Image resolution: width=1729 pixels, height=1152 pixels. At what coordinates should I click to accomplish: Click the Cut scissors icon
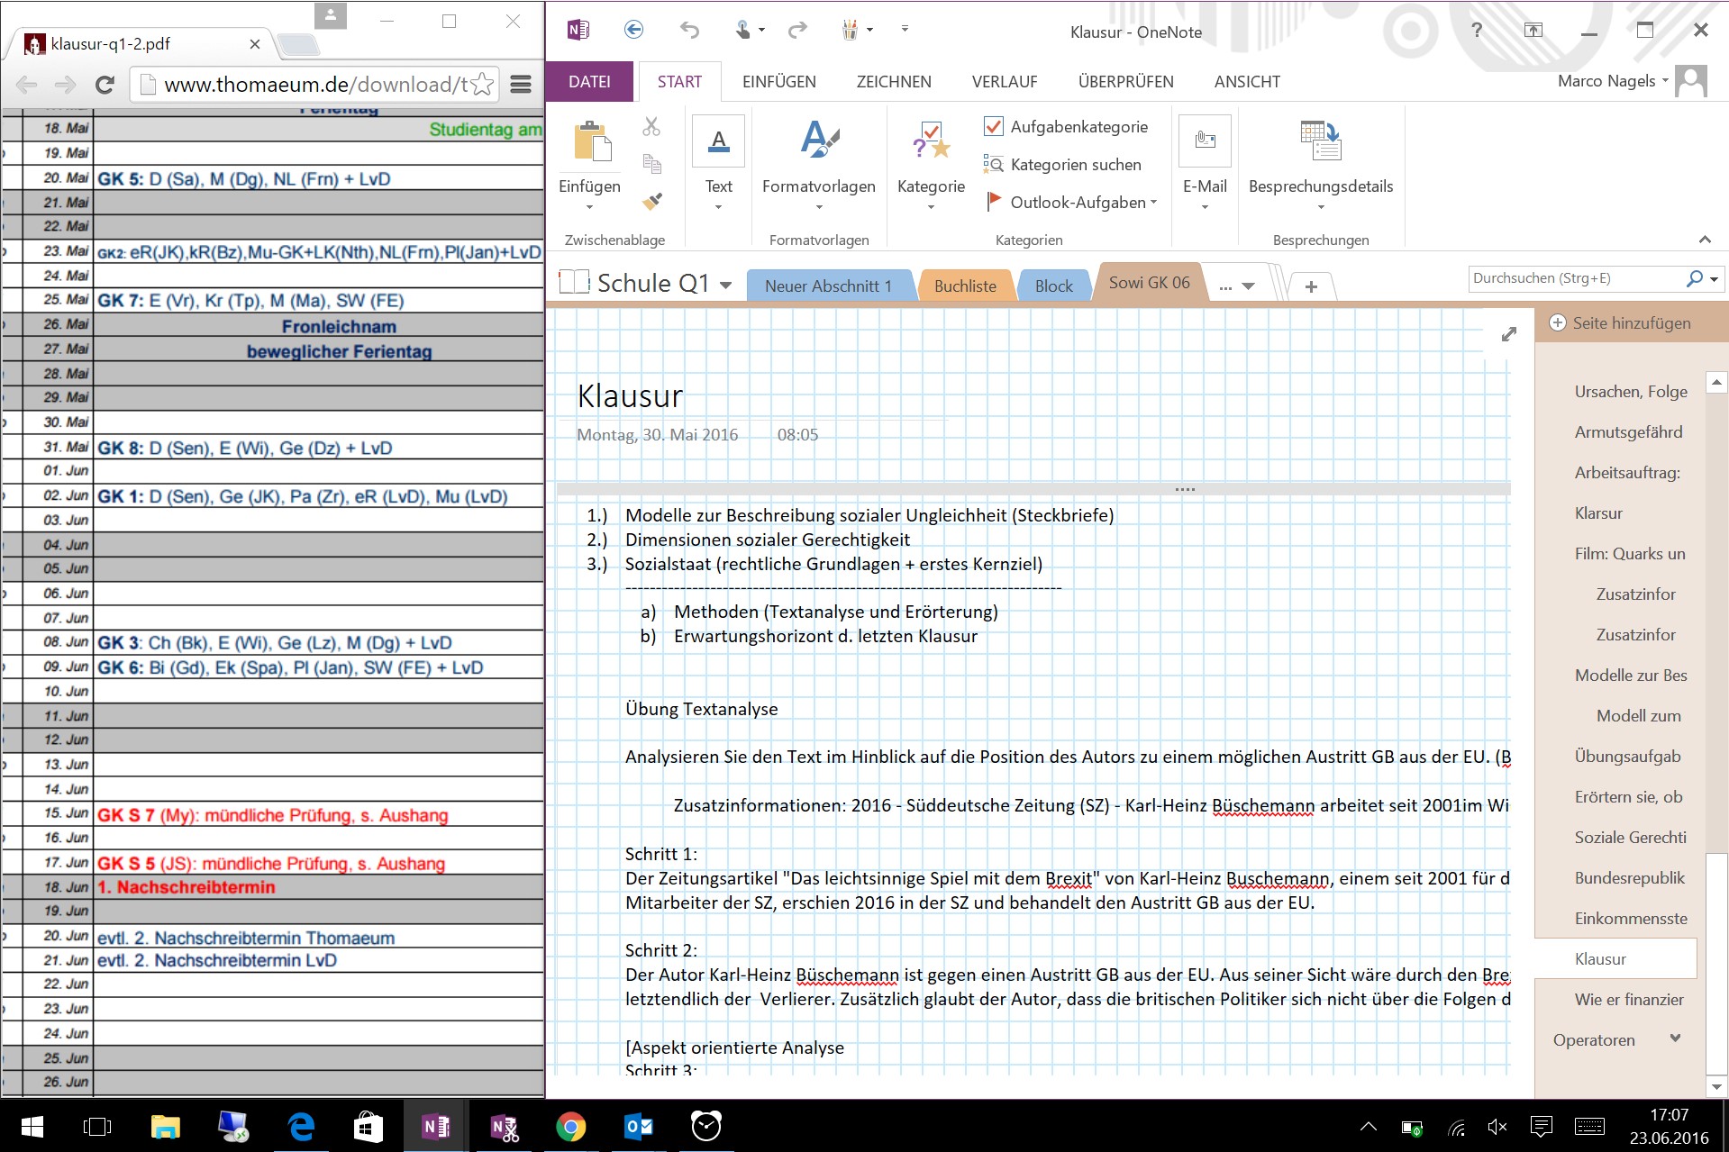pyautogui.click(x=651, y=126)
